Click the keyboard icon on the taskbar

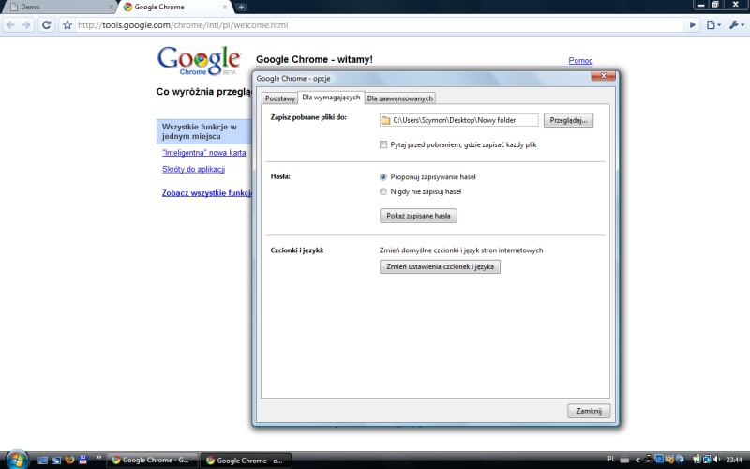(624, 460)
